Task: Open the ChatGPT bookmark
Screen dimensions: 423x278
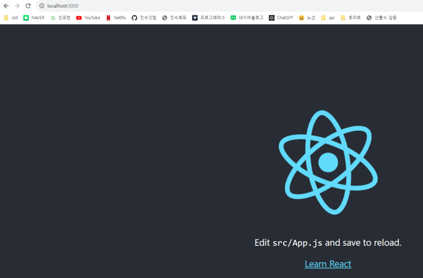Action: [281, 18]
